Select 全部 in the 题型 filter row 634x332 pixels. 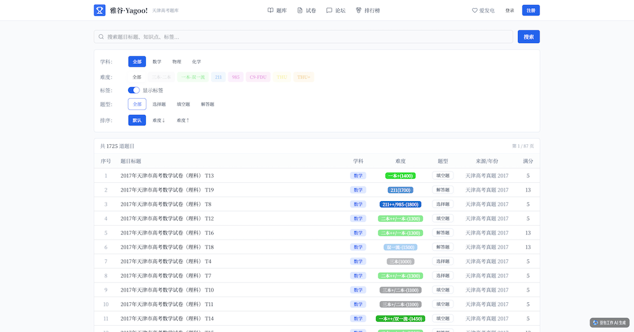point(137,104)
